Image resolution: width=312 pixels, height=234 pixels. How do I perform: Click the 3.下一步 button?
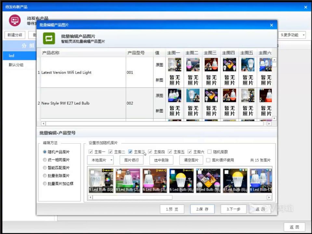coord(233,209)
